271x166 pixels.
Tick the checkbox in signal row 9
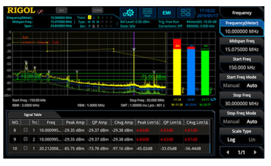(25, 139)
